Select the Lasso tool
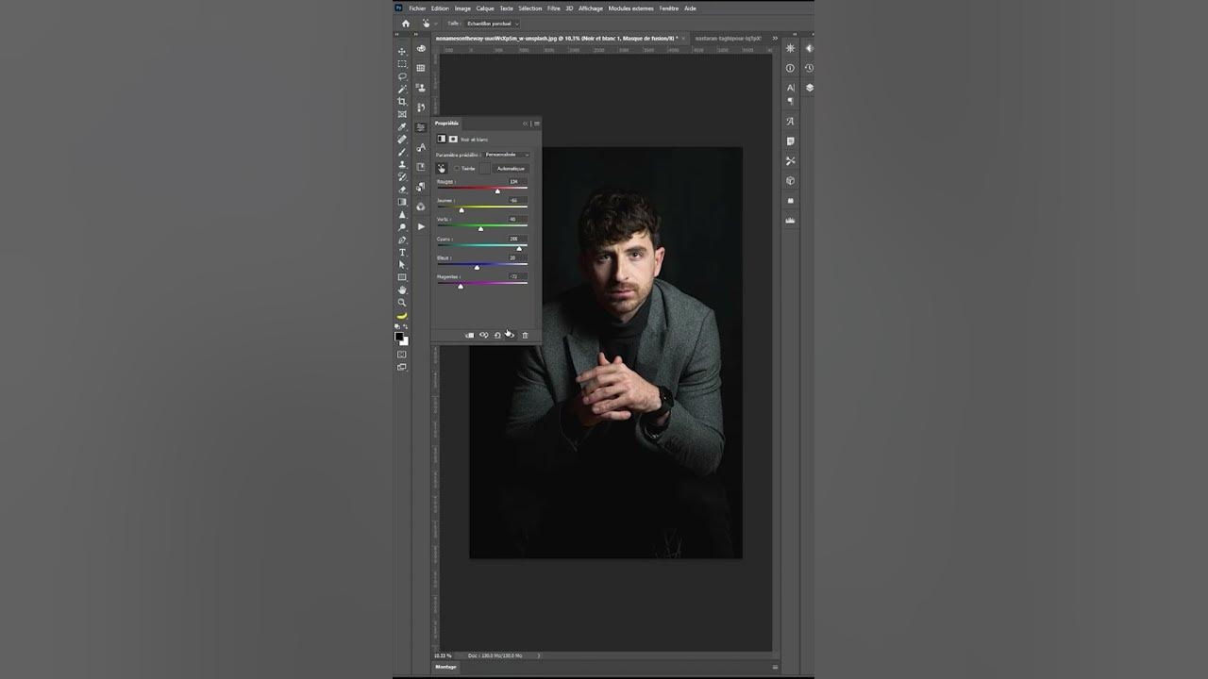1208x679 pixels. pyautogui.click(x=402, y=76)
